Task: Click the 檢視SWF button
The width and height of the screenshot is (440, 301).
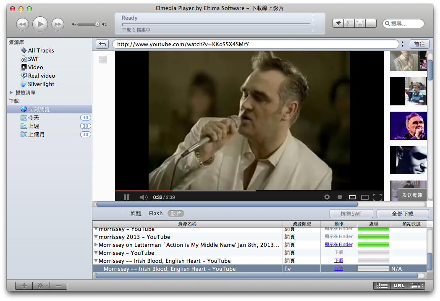Action: [351, 214]
